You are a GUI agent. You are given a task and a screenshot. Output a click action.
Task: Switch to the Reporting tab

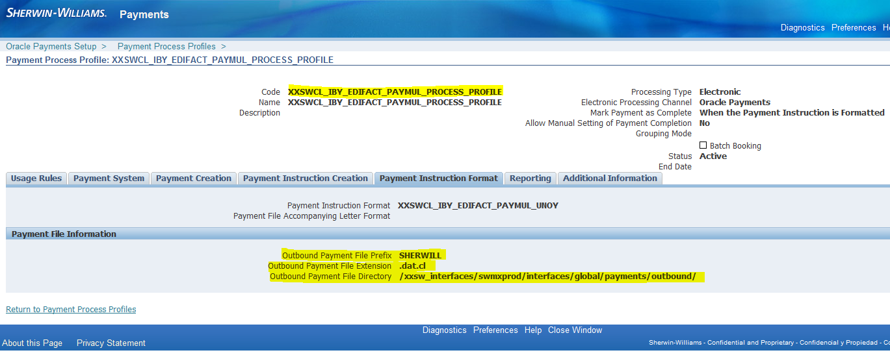(x=530, y=178)
